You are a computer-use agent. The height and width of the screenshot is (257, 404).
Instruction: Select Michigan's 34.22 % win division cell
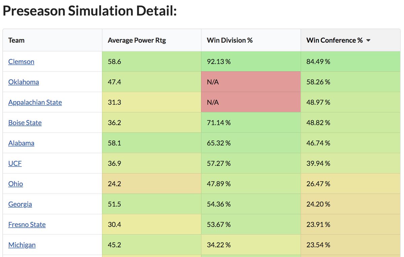[251, 245]
